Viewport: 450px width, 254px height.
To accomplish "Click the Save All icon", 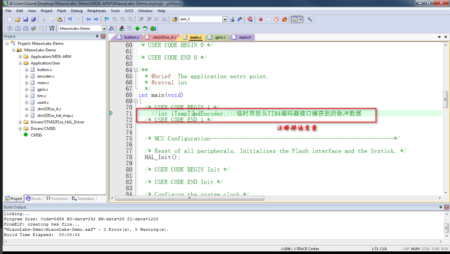I will tap(33, 19).
